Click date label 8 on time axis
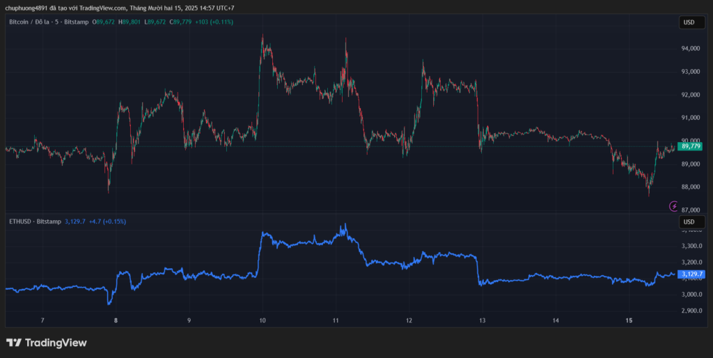Image resolution: width=713 pixels, height=358 pixels. click(116, 320)
